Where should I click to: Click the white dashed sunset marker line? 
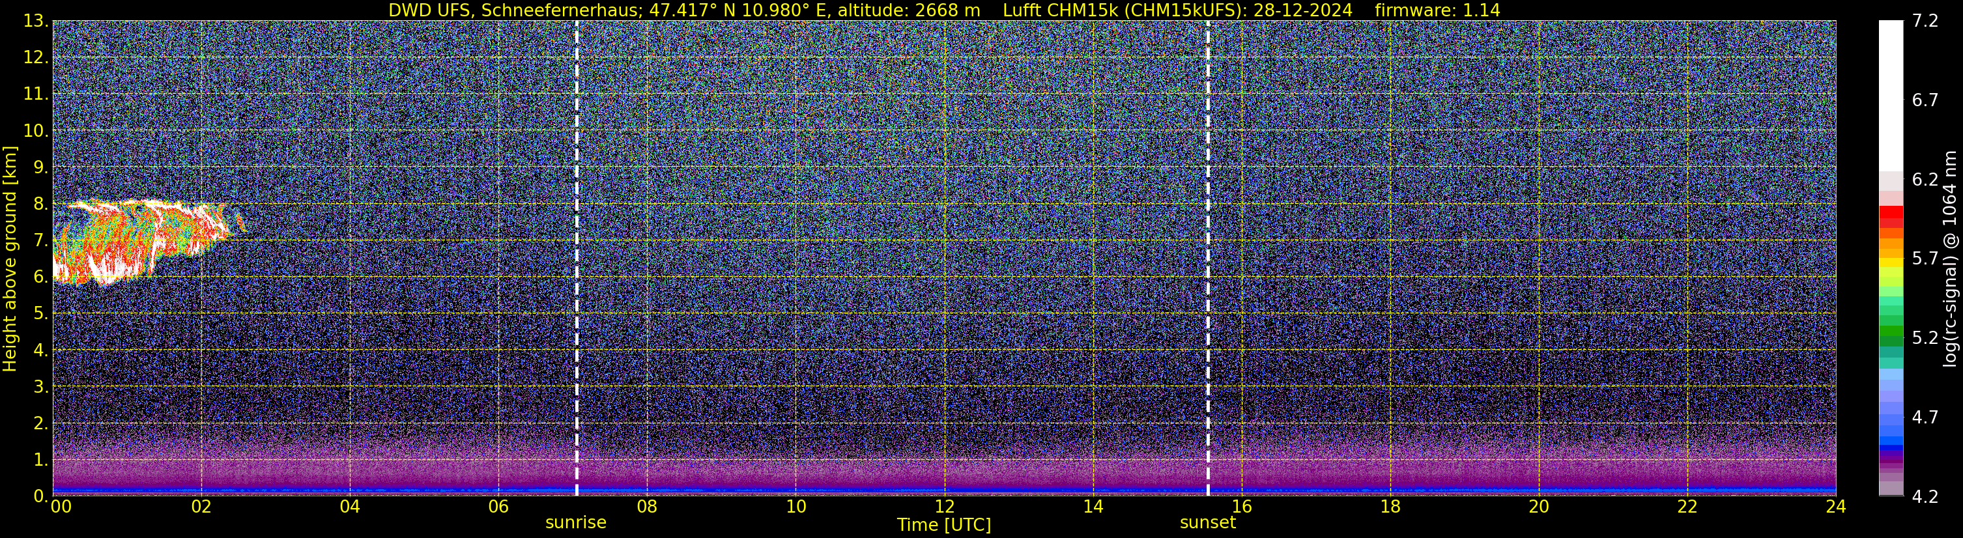pyautogui.click(x=1208, y=259)
